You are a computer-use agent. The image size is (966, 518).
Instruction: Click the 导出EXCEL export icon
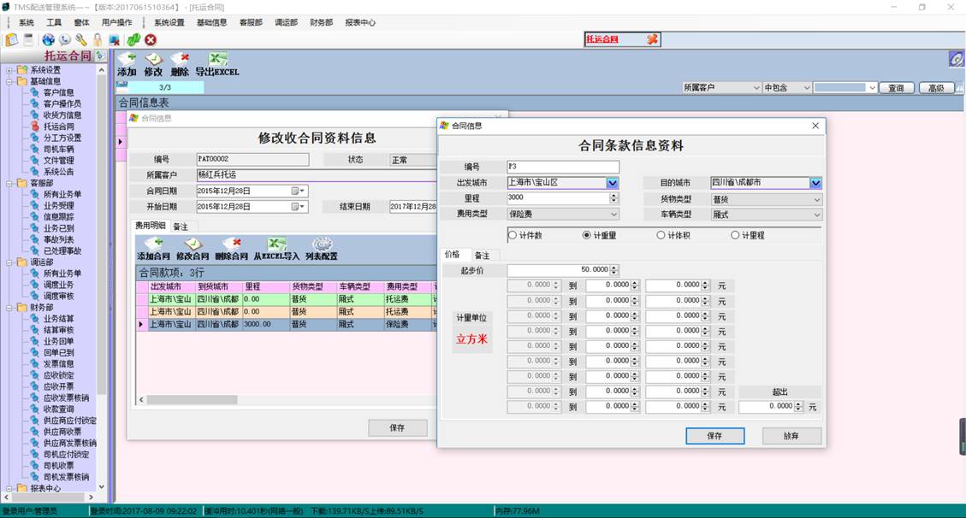[x=217, y=60]
